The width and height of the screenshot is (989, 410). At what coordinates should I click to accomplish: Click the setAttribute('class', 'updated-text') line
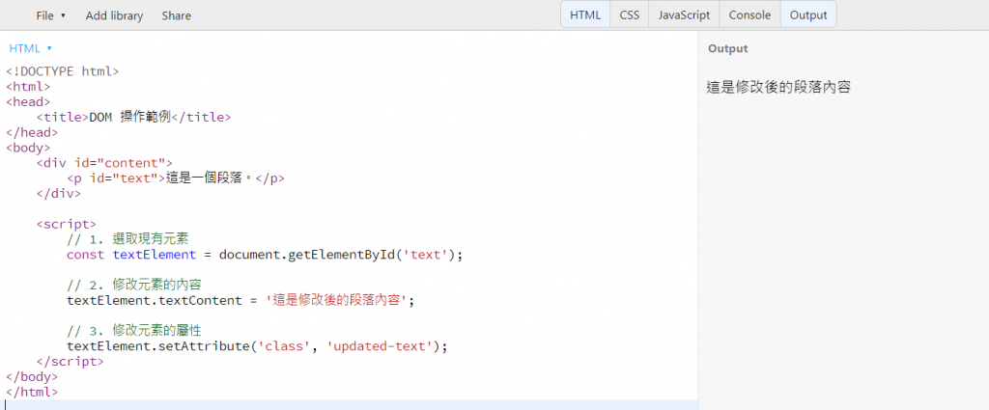(257, 346)
